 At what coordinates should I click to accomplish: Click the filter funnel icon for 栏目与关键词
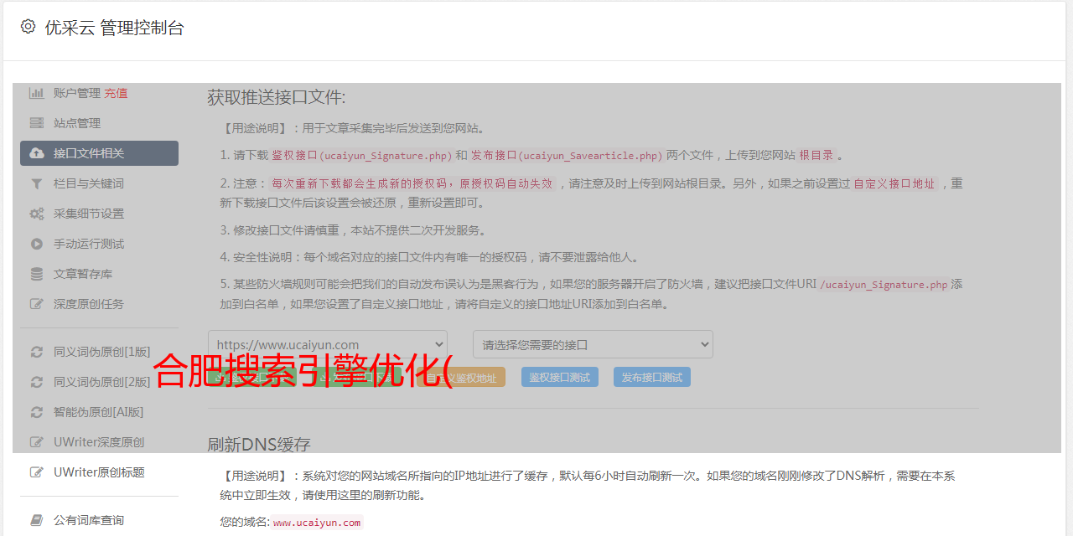point(37,183)
